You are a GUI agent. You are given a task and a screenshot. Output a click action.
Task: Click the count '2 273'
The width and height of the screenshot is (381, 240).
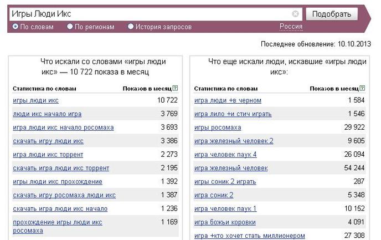coord(169,155)
